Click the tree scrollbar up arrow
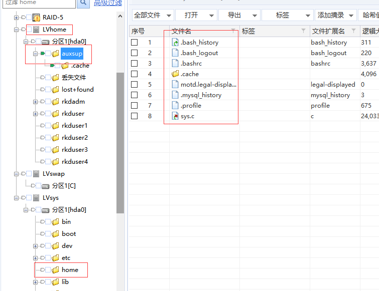Screen dimensions: 379x291 click(x=120, y=17)
